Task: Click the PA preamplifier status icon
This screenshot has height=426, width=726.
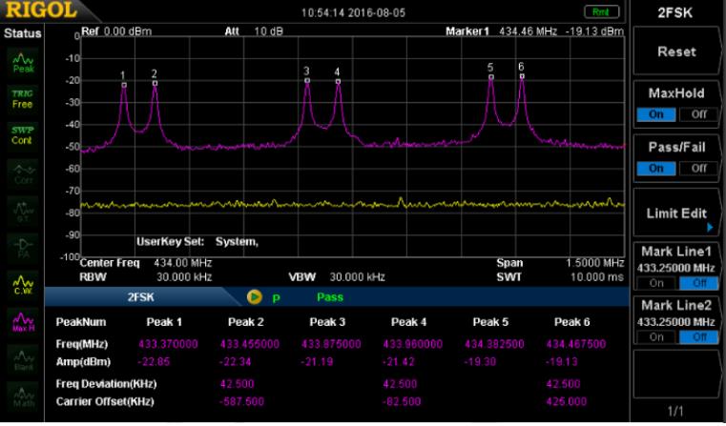Action: click(x=21, y=246)
